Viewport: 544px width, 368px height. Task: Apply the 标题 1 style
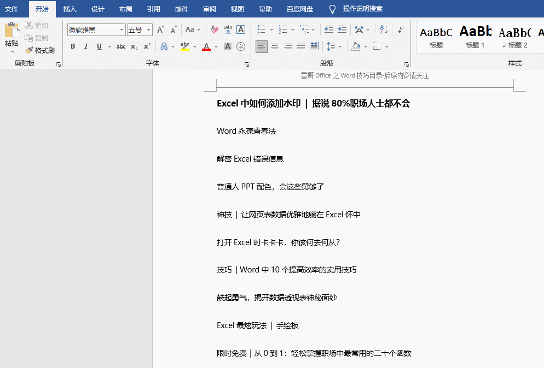coord(475,37)
